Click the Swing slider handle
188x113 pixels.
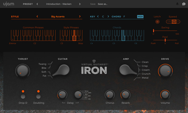153,31
